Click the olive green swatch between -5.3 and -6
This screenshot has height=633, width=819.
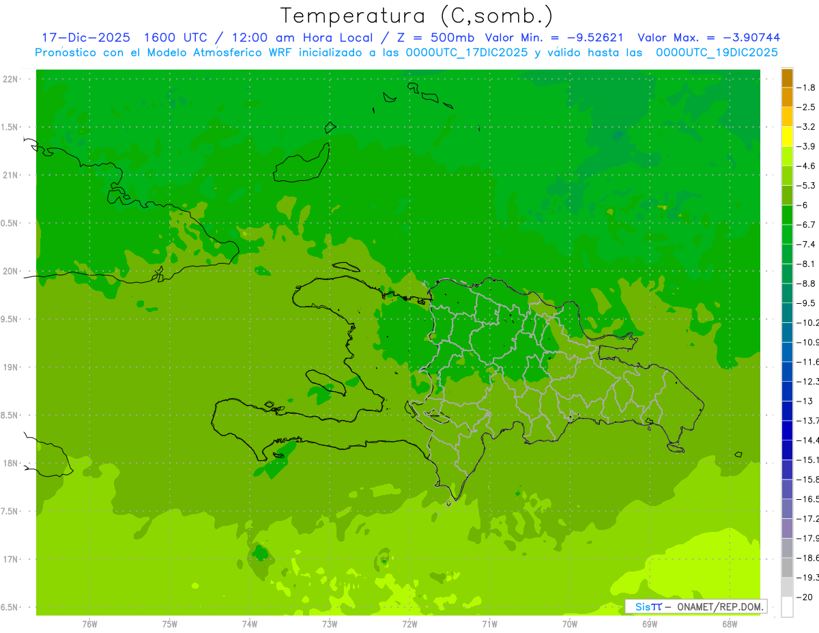pyautogui.click(x=787, y=195)
